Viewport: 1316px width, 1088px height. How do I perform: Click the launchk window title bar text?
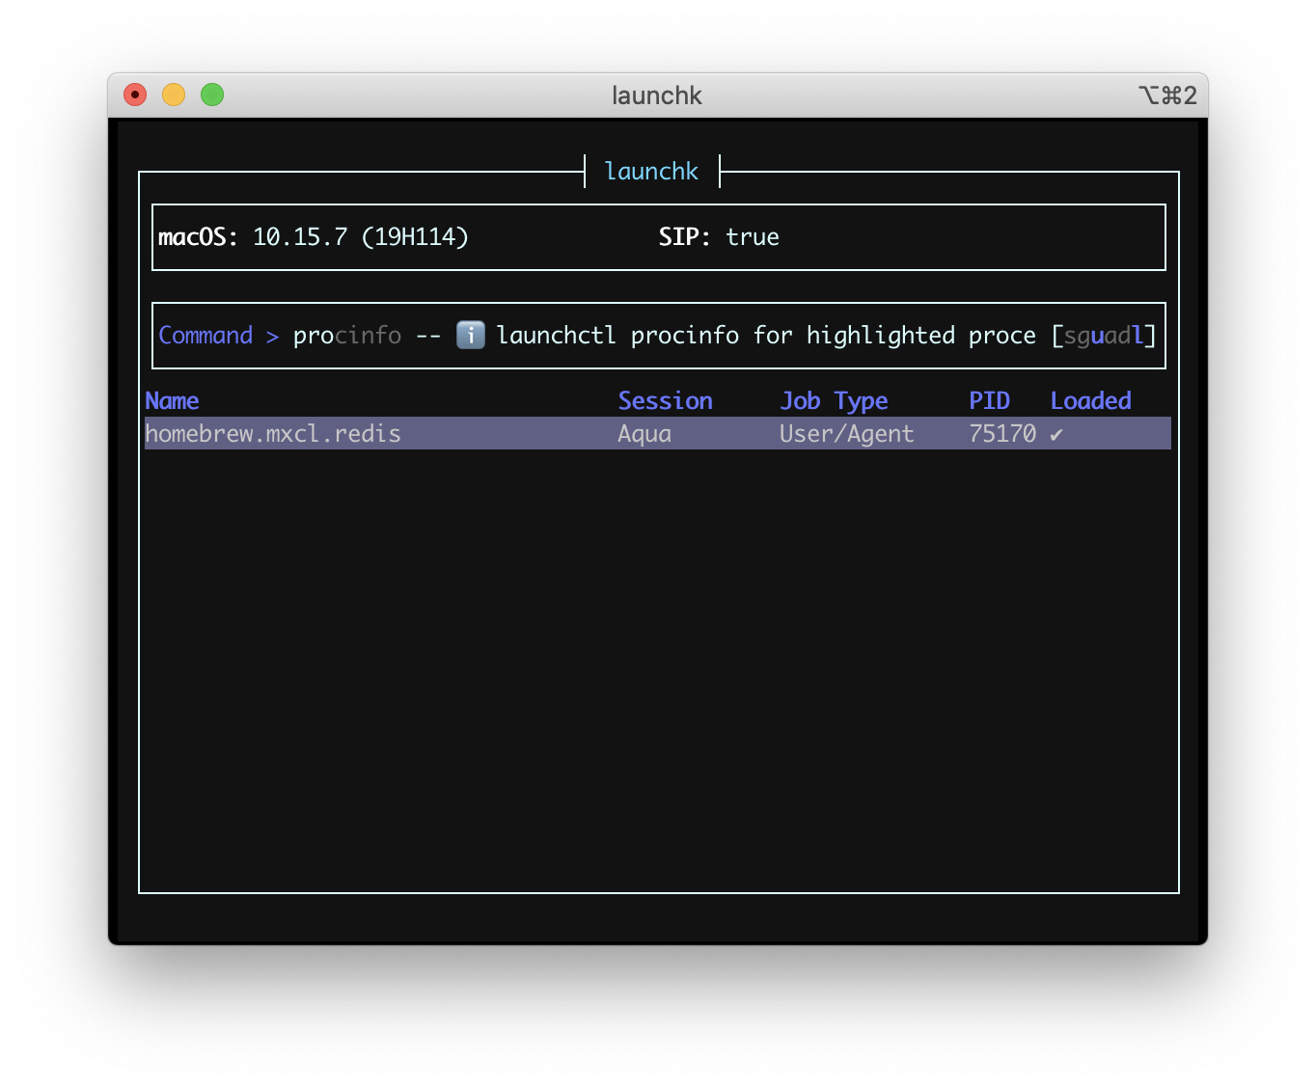click(657, 95)
